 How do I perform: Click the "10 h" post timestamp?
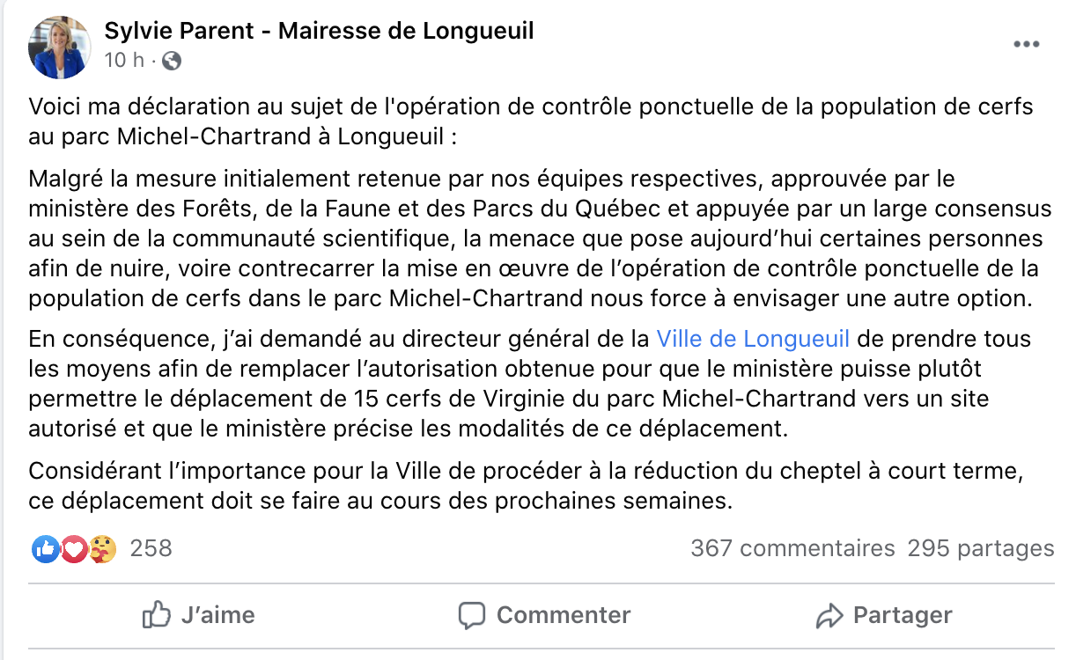pyautogui.click(x=123, y=60)
